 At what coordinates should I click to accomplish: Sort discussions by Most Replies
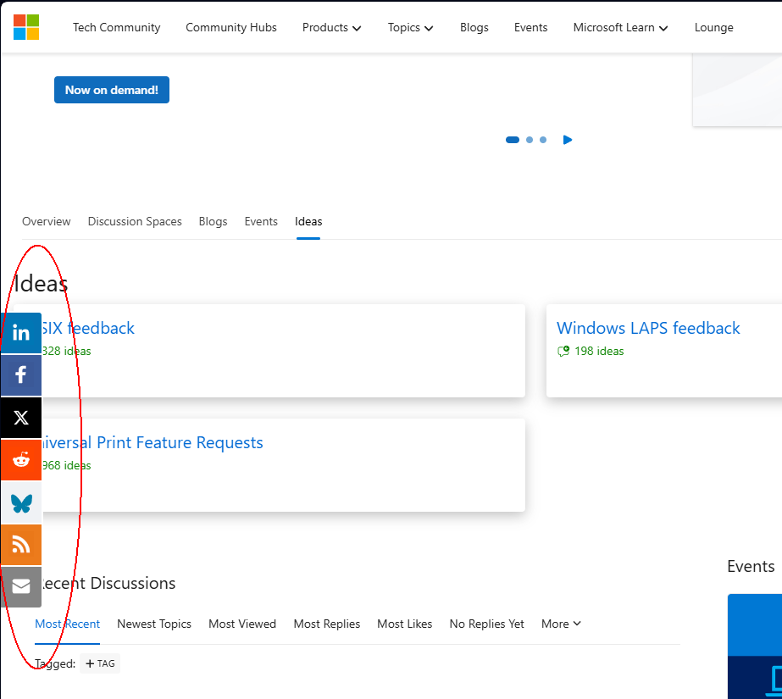tap(327, 624)
